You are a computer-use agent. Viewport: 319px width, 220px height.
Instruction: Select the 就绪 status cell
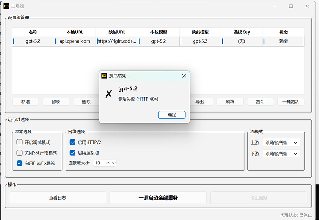pyautogui.click(x=283, y=41)
